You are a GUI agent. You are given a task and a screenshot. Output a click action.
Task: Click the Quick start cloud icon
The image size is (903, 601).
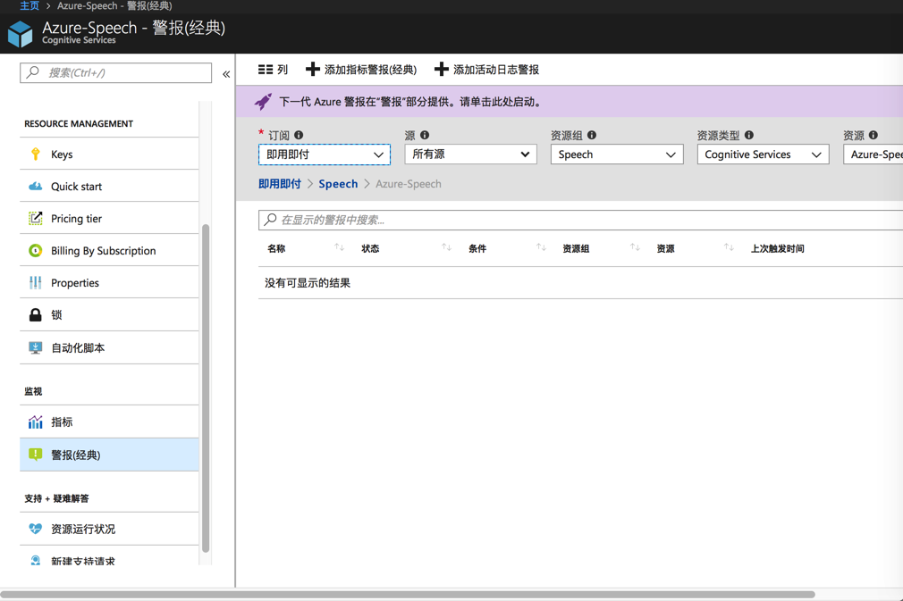click(35, 187)
